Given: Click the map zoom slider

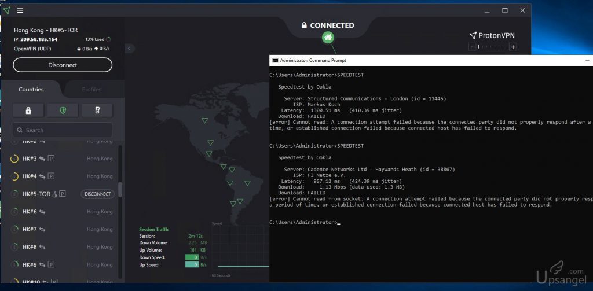Looking at the screenshot, I should (x=492, y=47).
